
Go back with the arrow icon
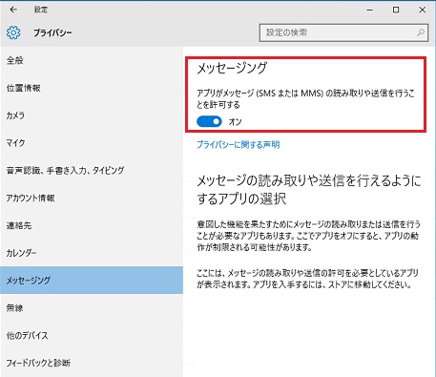pyautogui.click(x=13, y=10)
